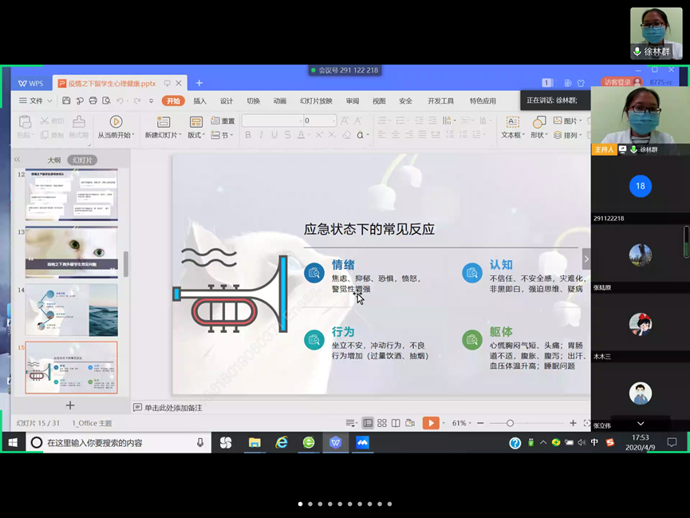
Task: Click the 从当前开始 slideshow play icon
Action: [x=116, y=122]
